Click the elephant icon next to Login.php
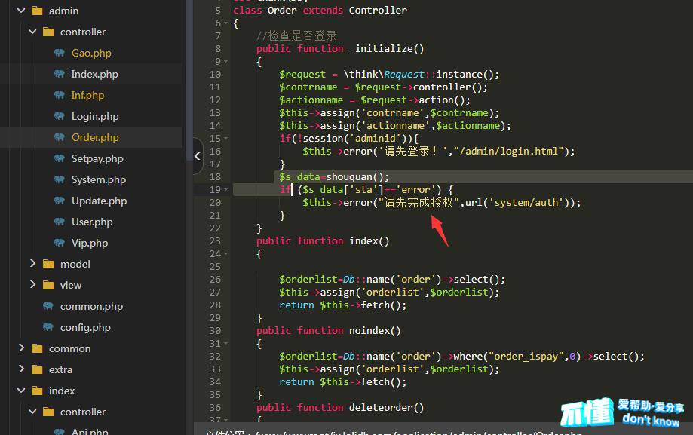This screenshot has height=435, width=693. click(59, 117)
